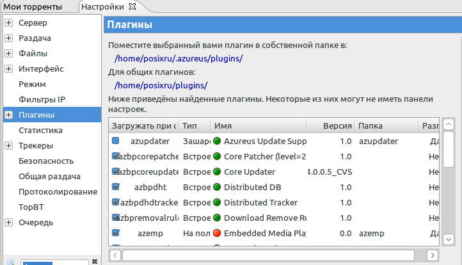Click the green status dot for Core Updater
Screen dimensions: 462x265
(x=217, y=172)
